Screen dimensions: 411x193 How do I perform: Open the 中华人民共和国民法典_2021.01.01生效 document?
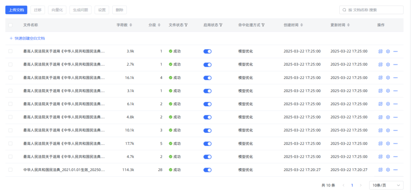(x=64, y=170)
